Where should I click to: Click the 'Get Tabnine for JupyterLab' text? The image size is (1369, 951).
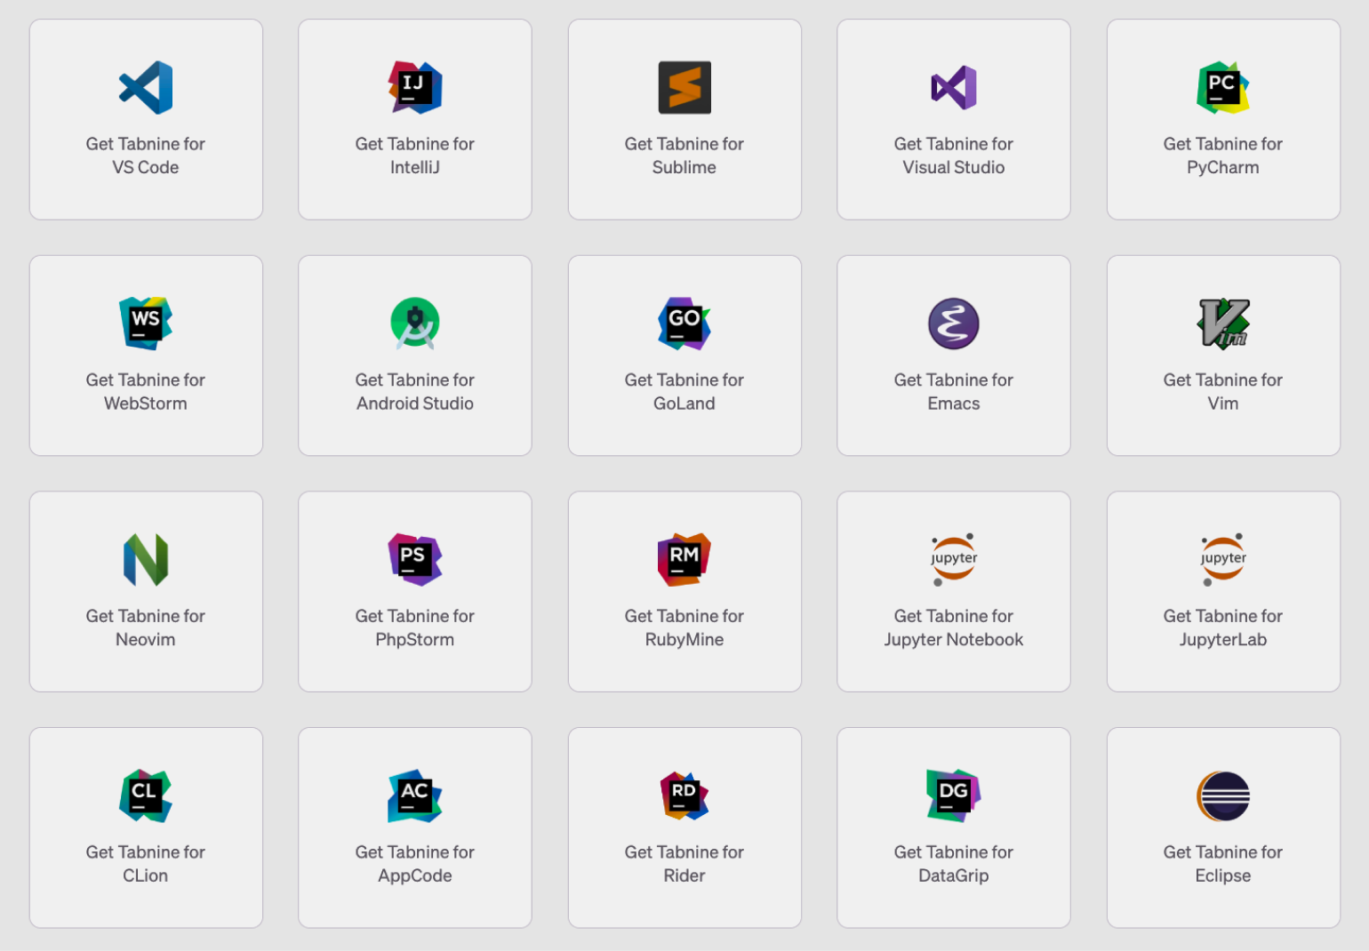1223,627
